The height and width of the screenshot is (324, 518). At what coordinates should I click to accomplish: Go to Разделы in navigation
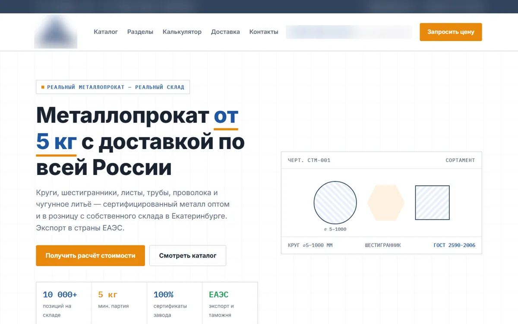140,32
